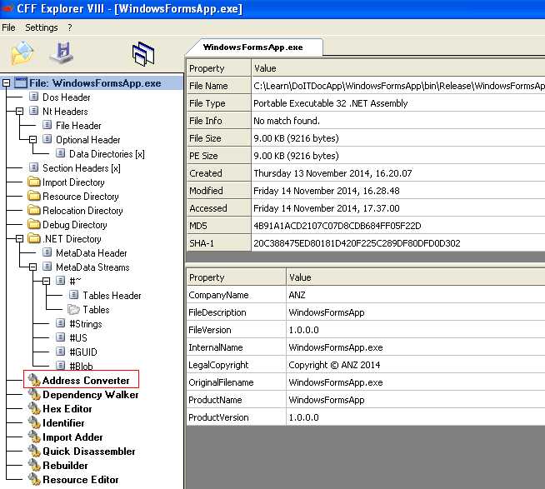Open the File Header node
Image resolution: width=545 pixels, height=489 pixels.
point(78,126)
